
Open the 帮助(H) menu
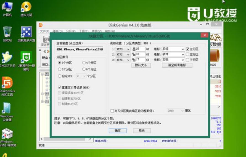click(110, 31)
